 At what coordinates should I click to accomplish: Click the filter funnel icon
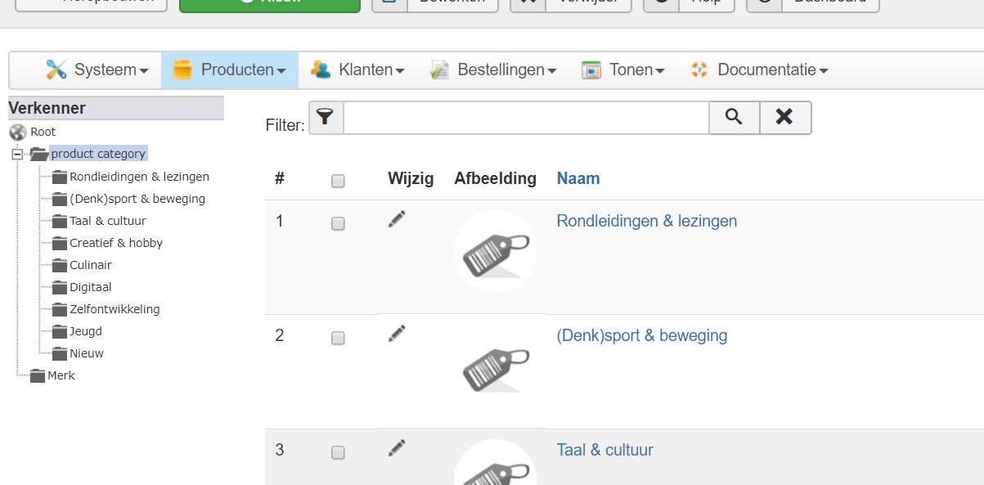pyautogui.click(x=326, y=118)
